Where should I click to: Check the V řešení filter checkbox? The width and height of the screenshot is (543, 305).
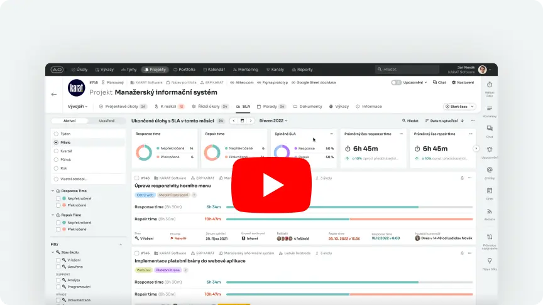click(x=58, y=260)
